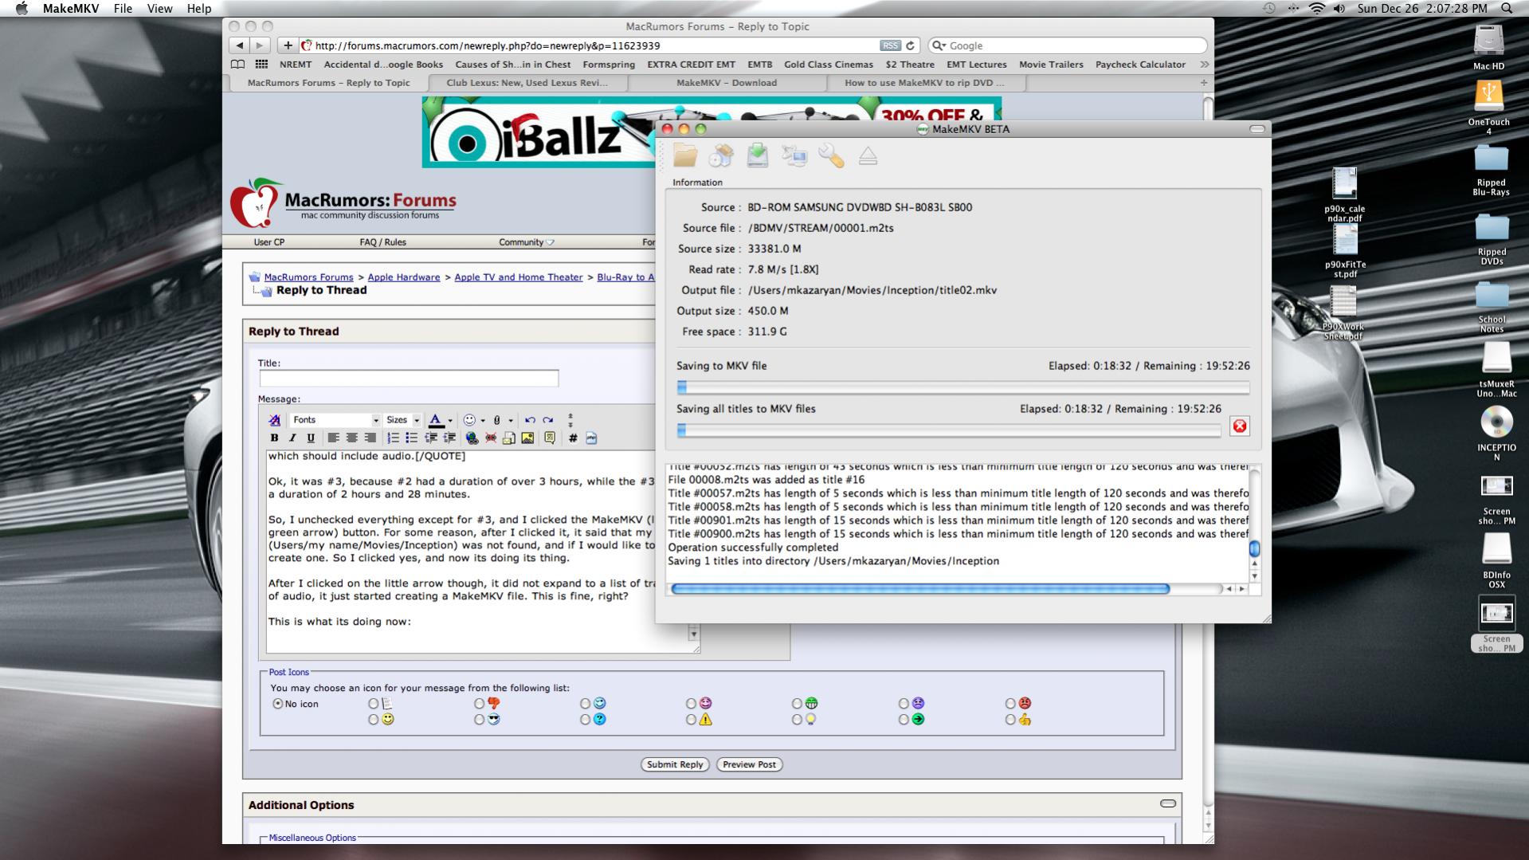Align text right in the editor
1529x860 pixels.
coord(370,438)
